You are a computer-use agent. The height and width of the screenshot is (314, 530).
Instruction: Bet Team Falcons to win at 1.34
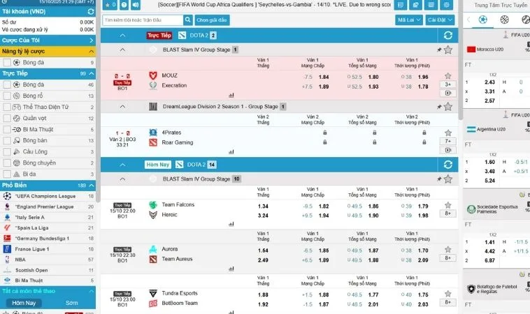263,206
